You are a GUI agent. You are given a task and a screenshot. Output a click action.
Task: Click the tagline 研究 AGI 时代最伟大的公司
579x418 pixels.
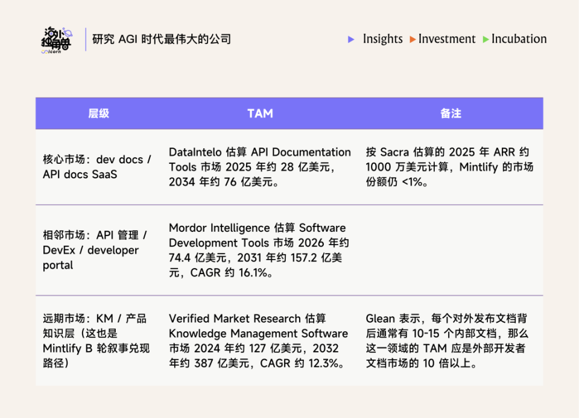tap(162, 39)
